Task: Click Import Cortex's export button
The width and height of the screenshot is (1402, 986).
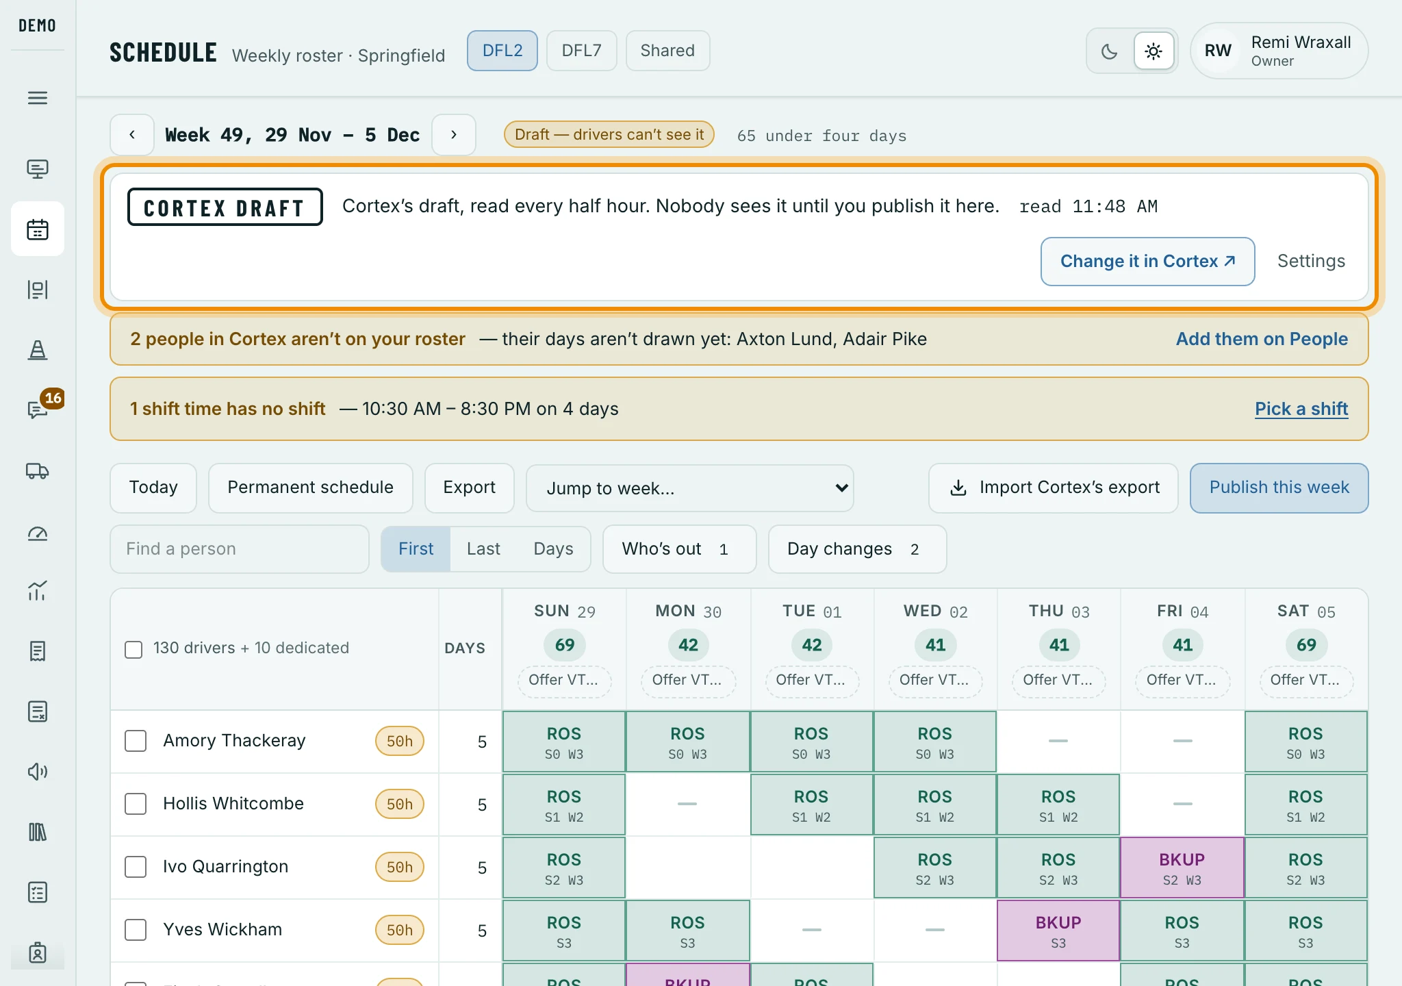Action: [1054, 488]
